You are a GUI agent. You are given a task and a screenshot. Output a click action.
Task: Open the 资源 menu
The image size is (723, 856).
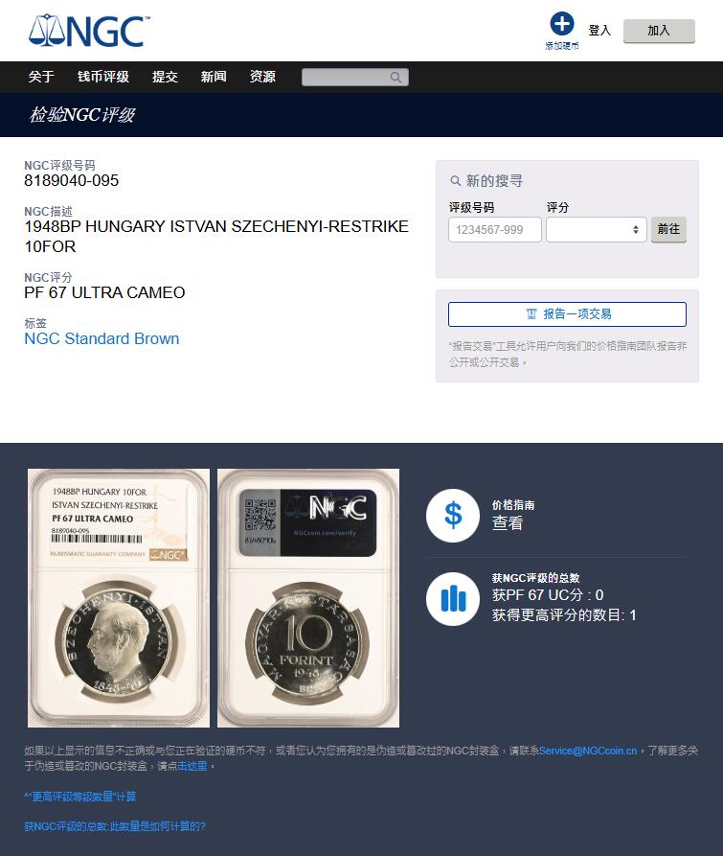click(x=262, y=77)
